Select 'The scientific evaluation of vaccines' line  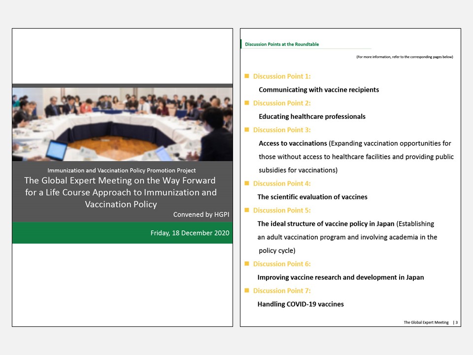312,197
